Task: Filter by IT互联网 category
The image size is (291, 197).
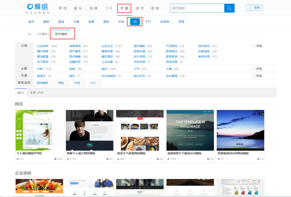Action: pos(171,46)
